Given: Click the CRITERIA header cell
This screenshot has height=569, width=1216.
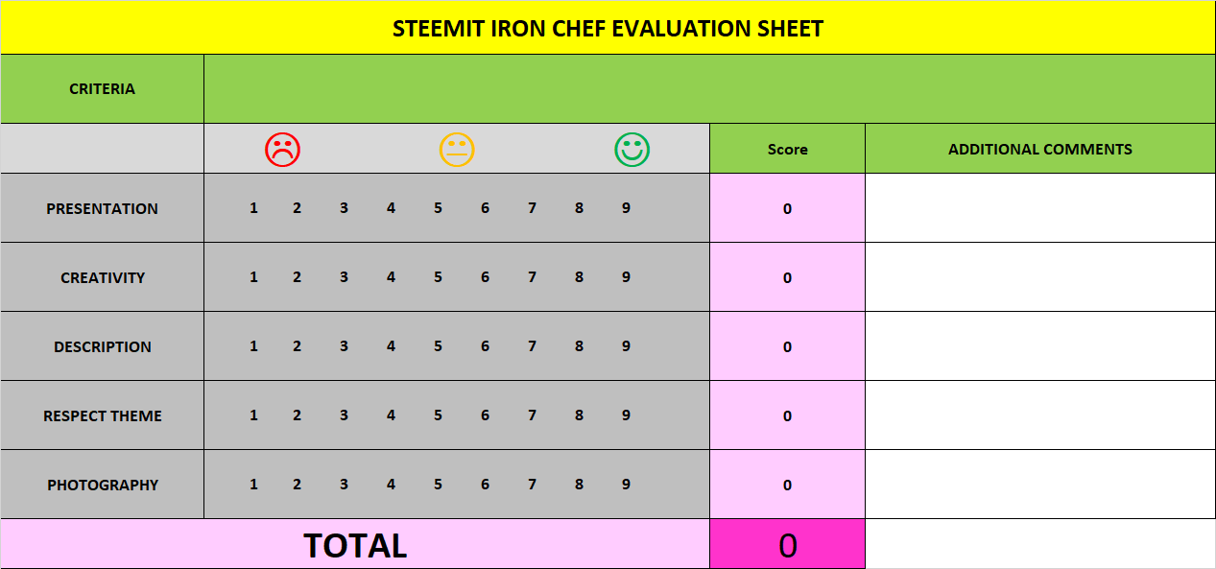Looking at the screenshot, I should coord(102,89).
